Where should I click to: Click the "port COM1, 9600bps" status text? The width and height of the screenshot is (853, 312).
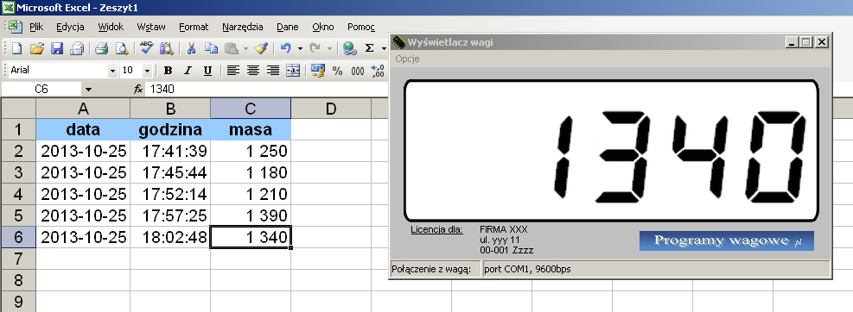[x=527, y=269]
